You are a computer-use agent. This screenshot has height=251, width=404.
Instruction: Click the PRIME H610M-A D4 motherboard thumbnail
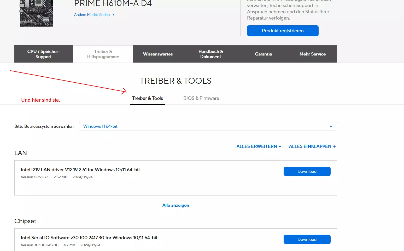[x=37, y=13]
